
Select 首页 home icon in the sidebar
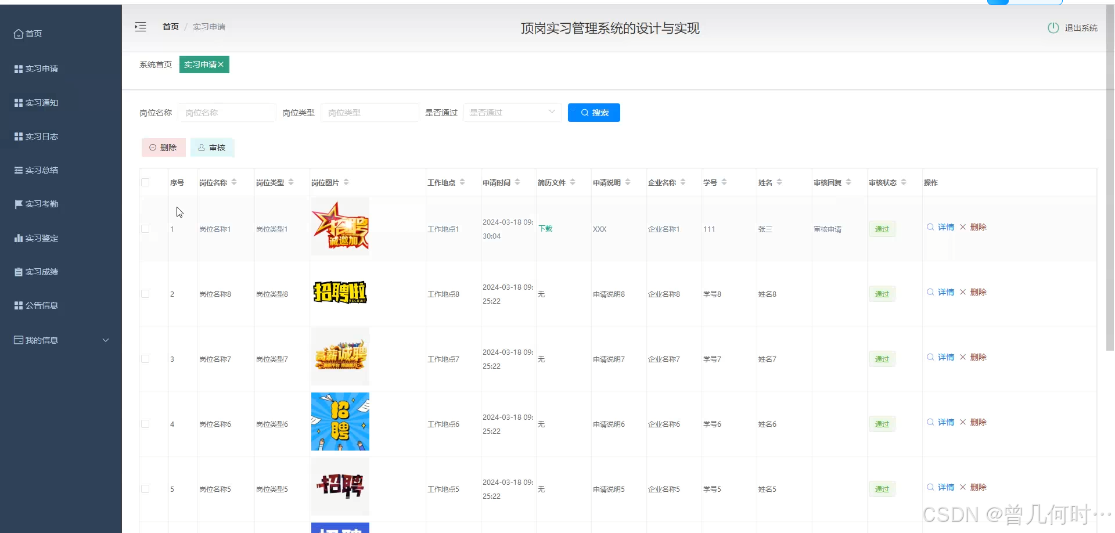point(18,33)
